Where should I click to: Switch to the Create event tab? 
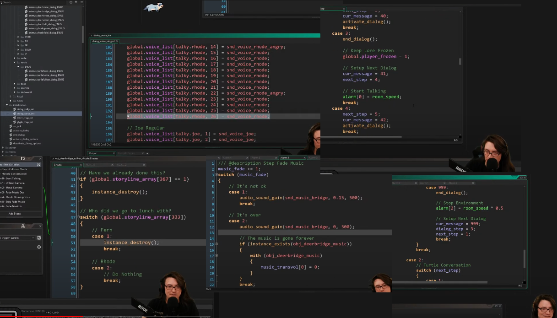(58, 165)
